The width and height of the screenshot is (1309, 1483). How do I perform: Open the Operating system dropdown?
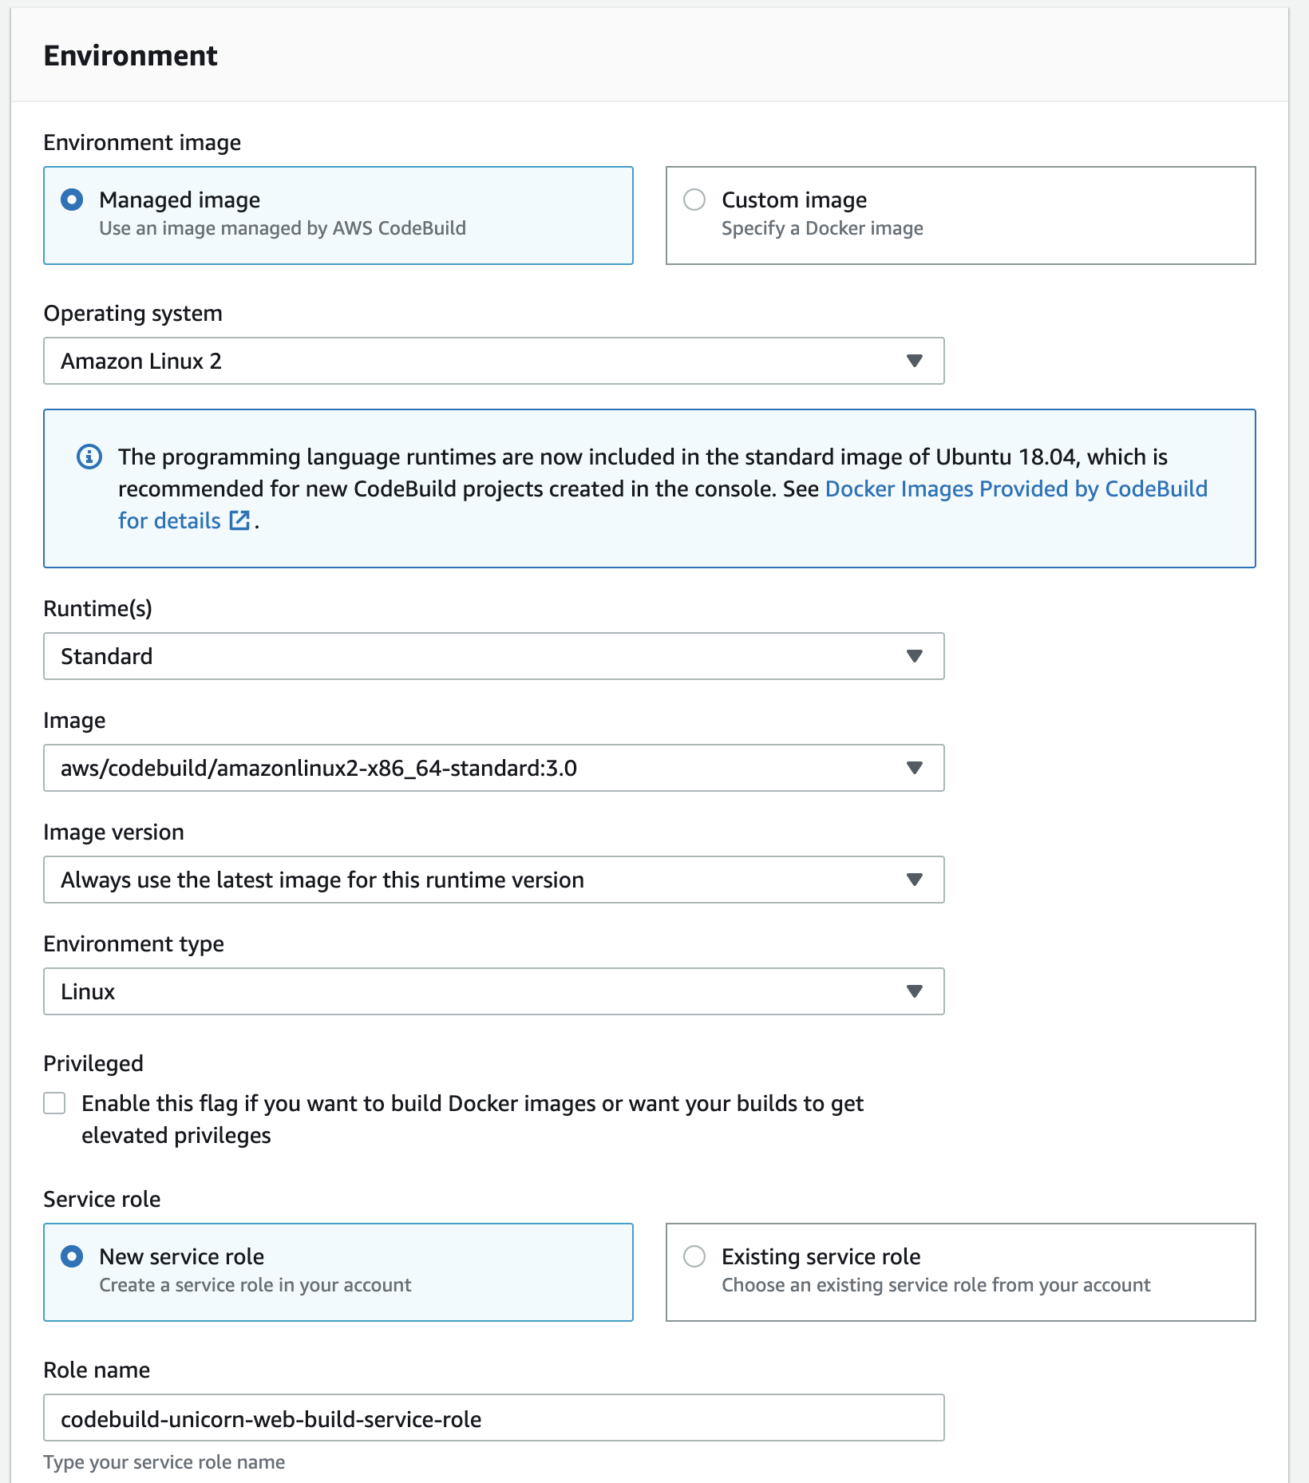493,361
